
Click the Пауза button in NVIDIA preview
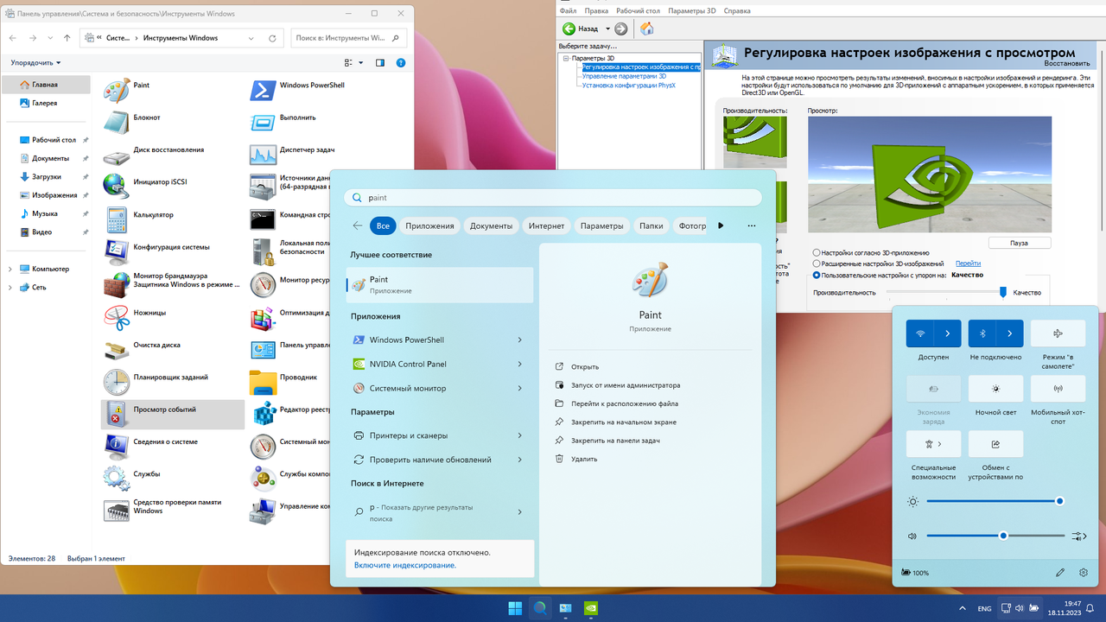click(x=1020, y=244)
